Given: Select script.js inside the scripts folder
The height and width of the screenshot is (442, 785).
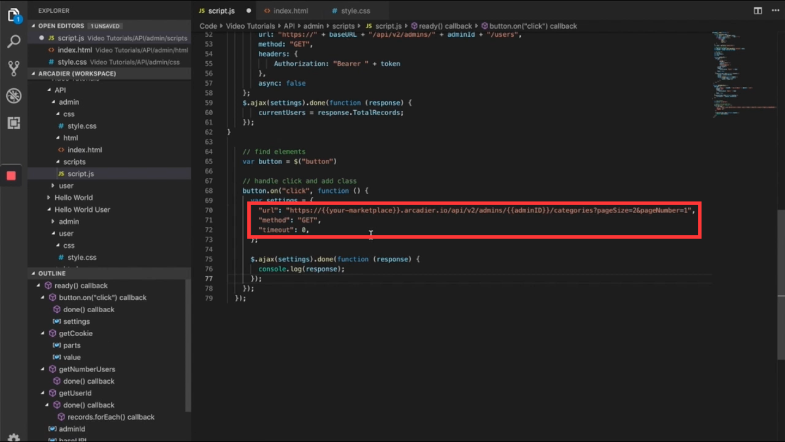Looking at the screenshot, I should [x=109, y=174].
